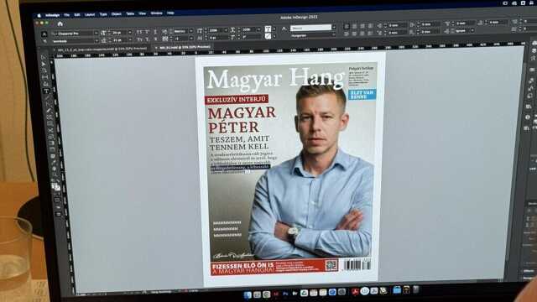Toggle Superscript formatting
The image size is (537, 302).
click(x=148, y=32)
